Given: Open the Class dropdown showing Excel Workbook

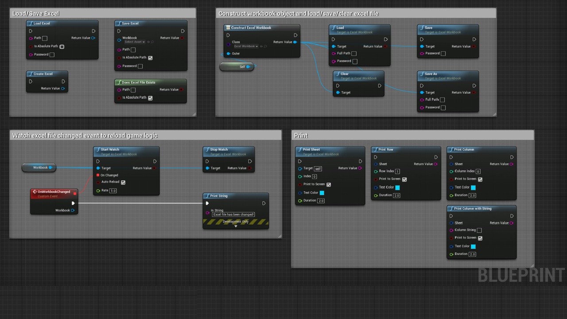Looking at the screenshot, I should pos(246,47).
